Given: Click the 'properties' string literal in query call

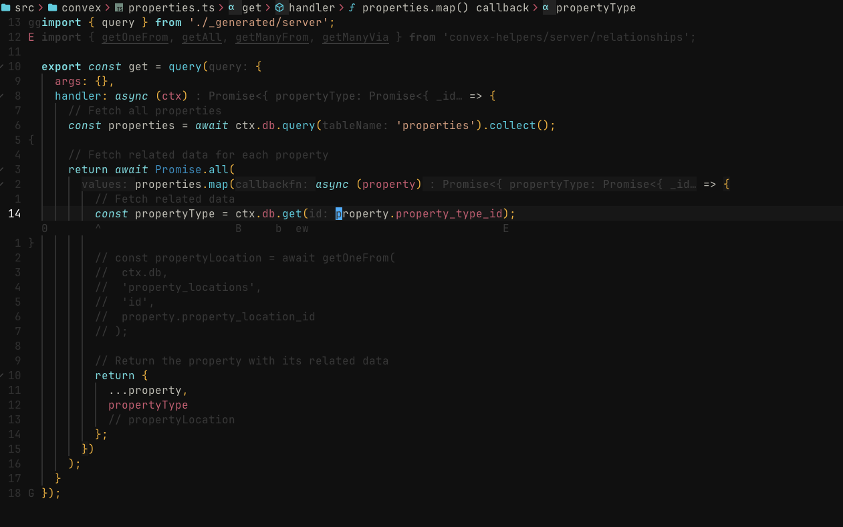Looking at the screenshot, I should [436, 126].
